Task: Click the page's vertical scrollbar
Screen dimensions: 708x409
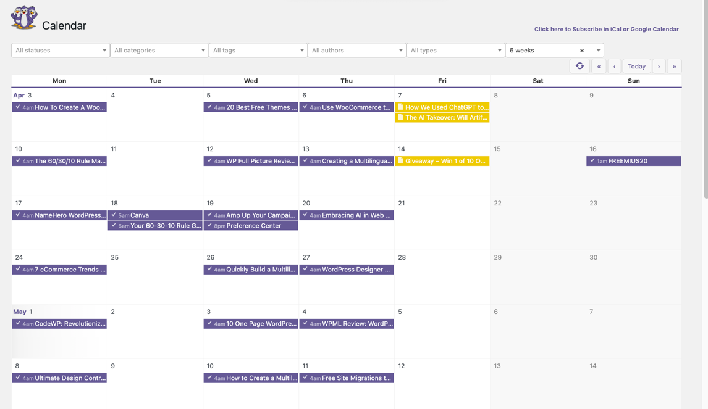Action: point(706,99)
